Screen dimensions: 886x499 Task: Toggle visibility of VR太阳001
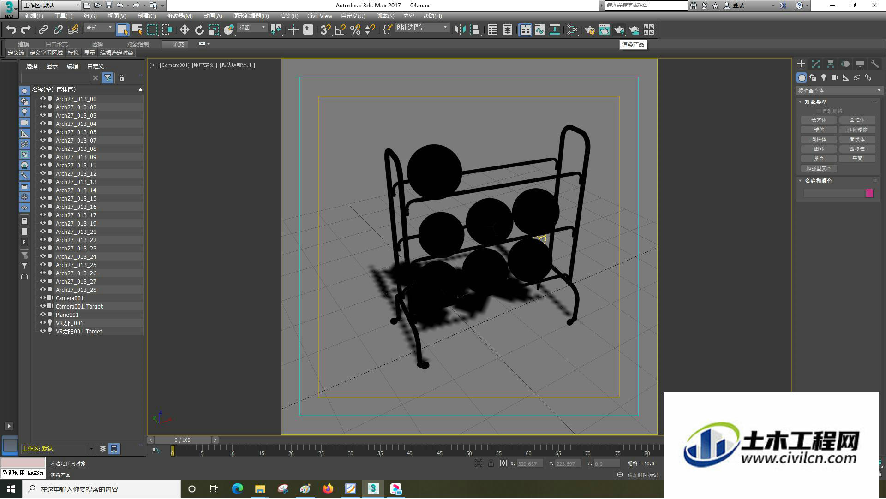click(42, 323)
